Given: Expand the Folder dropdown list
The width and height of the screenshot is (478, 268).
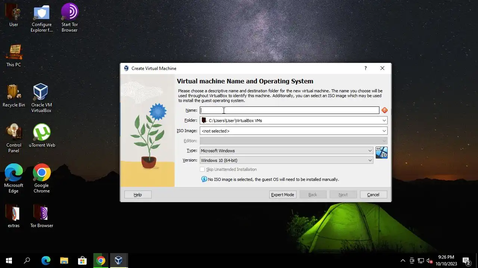Looking at the screenshot, I should (x=384, y=121).
